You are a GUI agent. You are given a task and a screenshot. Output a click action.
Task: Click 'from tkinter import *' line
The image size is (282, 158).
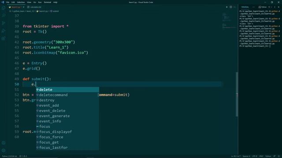(45, 26)
